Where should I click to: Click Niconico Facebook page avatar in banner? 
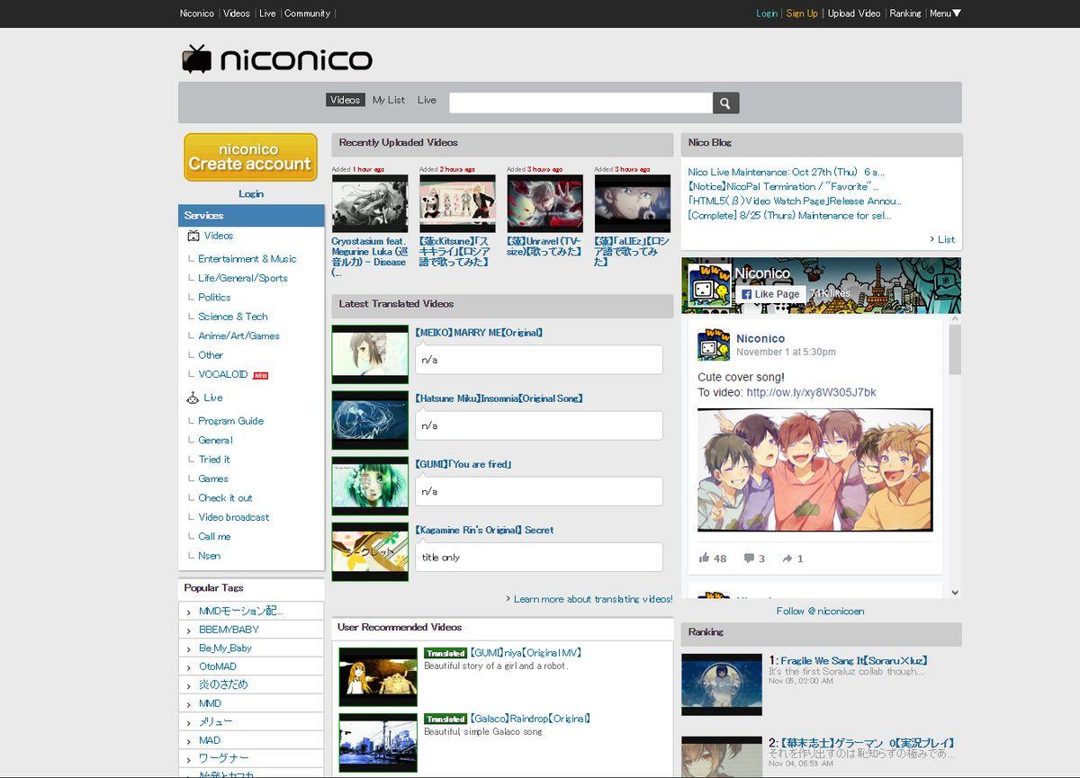coord(708,286)
